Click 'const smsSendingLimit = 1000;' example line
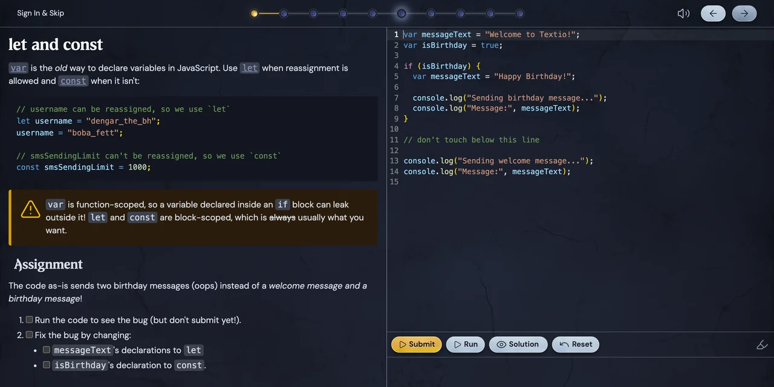This screenshot has width=774, height=387. coord(83,167)
